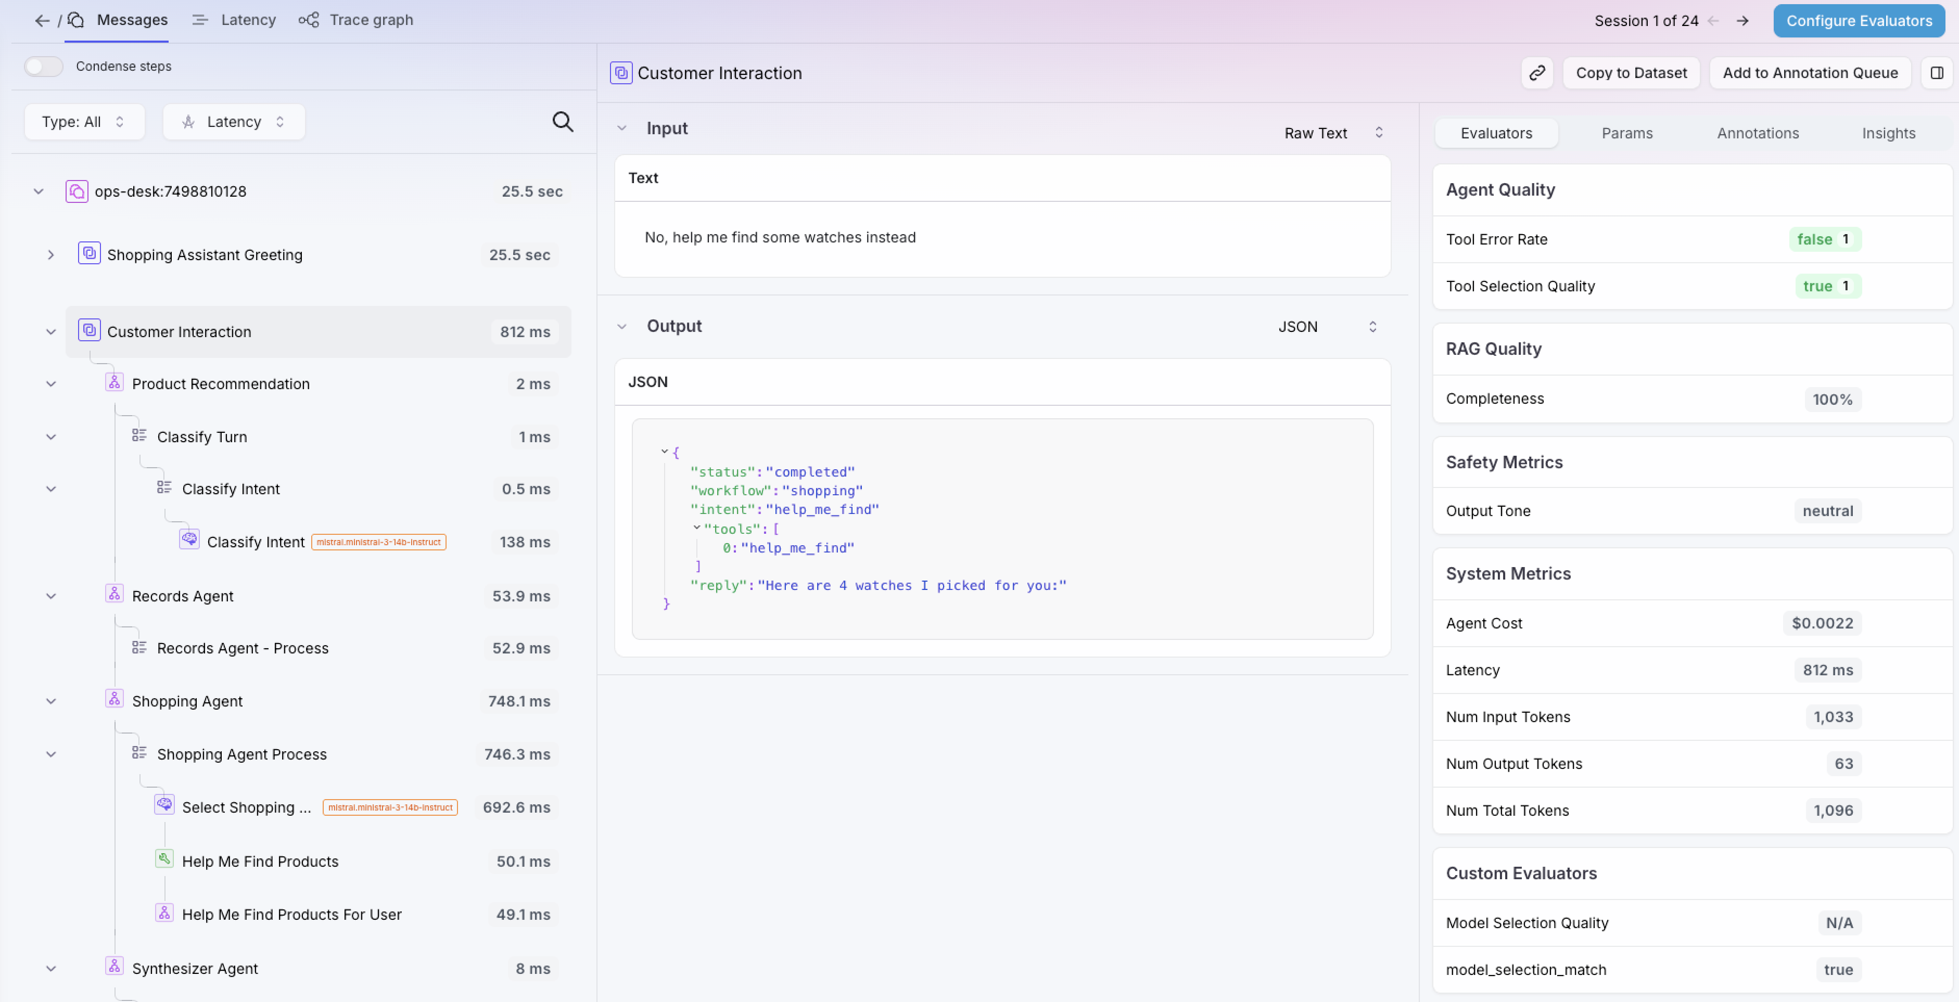The height and width of the screenshot is (1002, 1959).
Task: Click the Trace graph icon
Action: (x=308, y=20)
